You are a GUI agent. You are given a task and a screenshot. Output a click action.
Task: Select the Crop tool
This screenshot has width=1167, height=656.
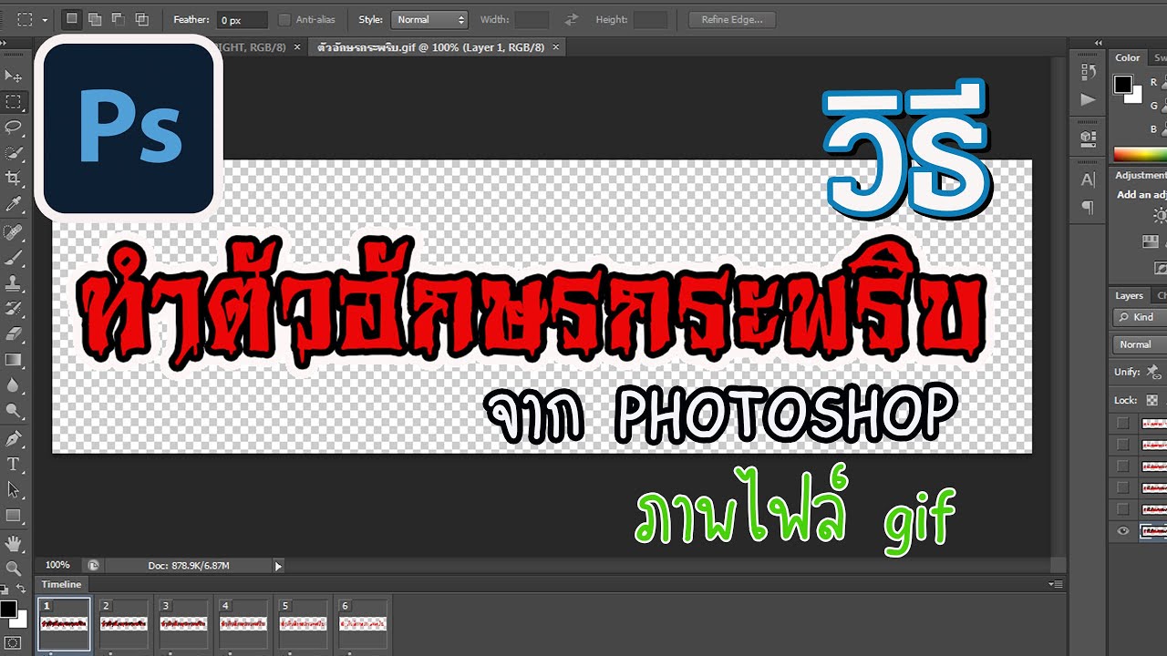coord(14,178)
